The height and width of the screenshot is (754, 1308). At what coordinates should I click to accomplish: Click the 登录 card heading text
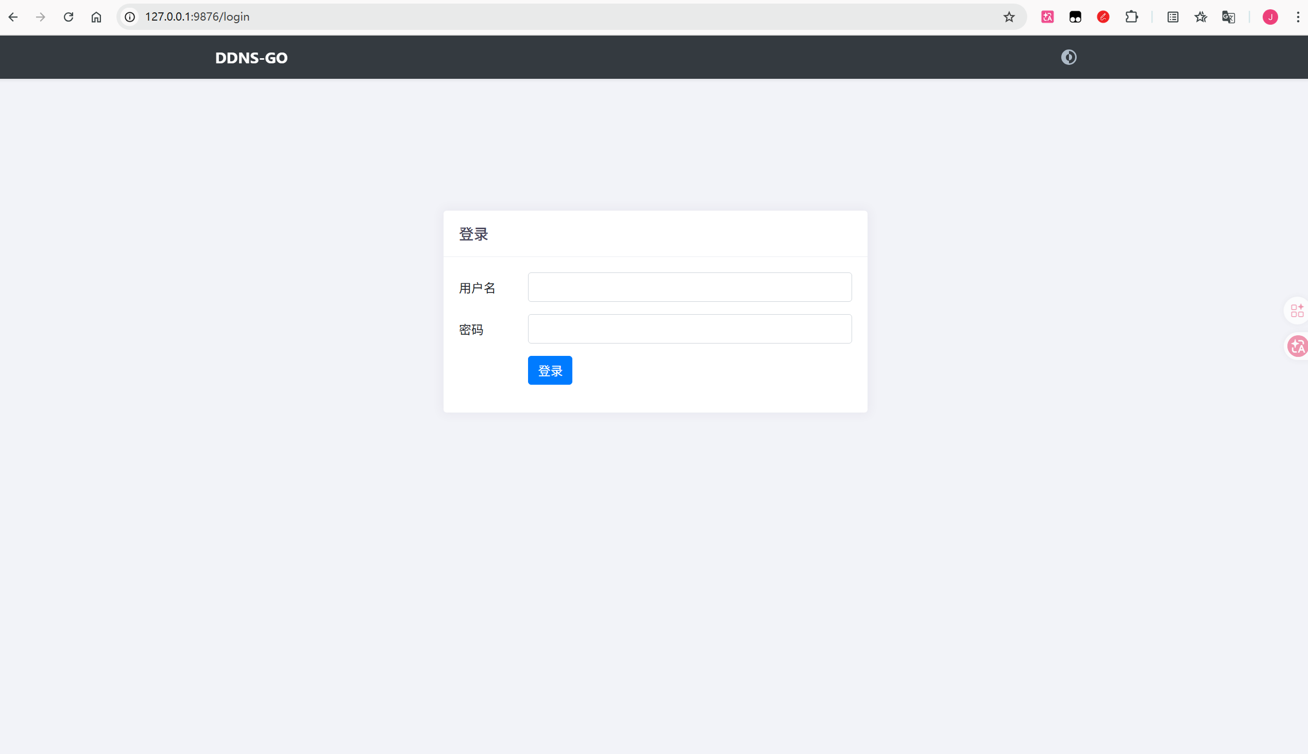pyautogui.click(x=473, y=234)
